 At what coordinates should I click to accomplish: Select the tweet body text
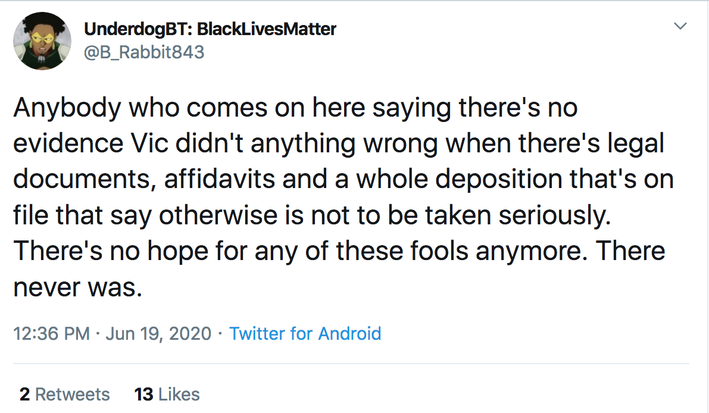pyautogui.click(x=343, y=197)
